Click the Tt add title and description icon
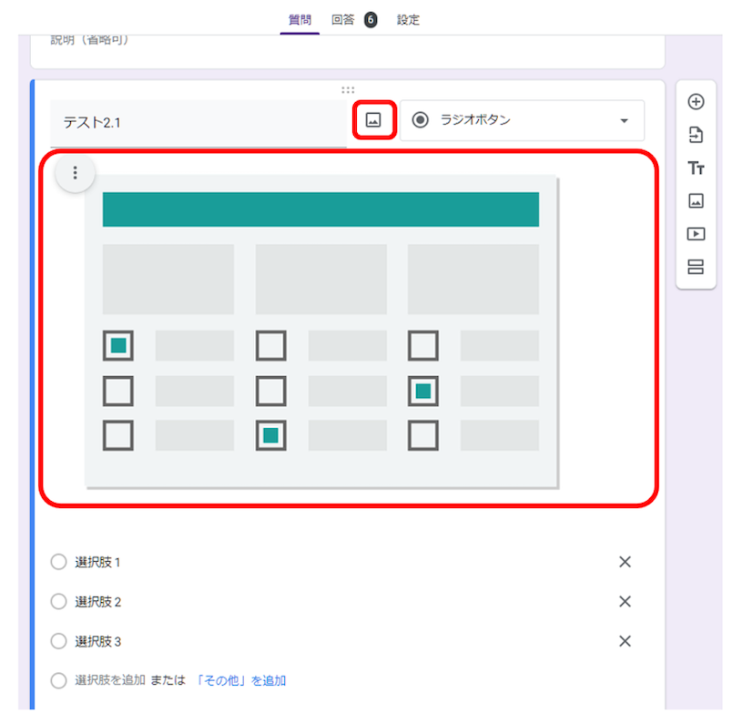Viewport: 732px width, 724px height. pos(696,168)
